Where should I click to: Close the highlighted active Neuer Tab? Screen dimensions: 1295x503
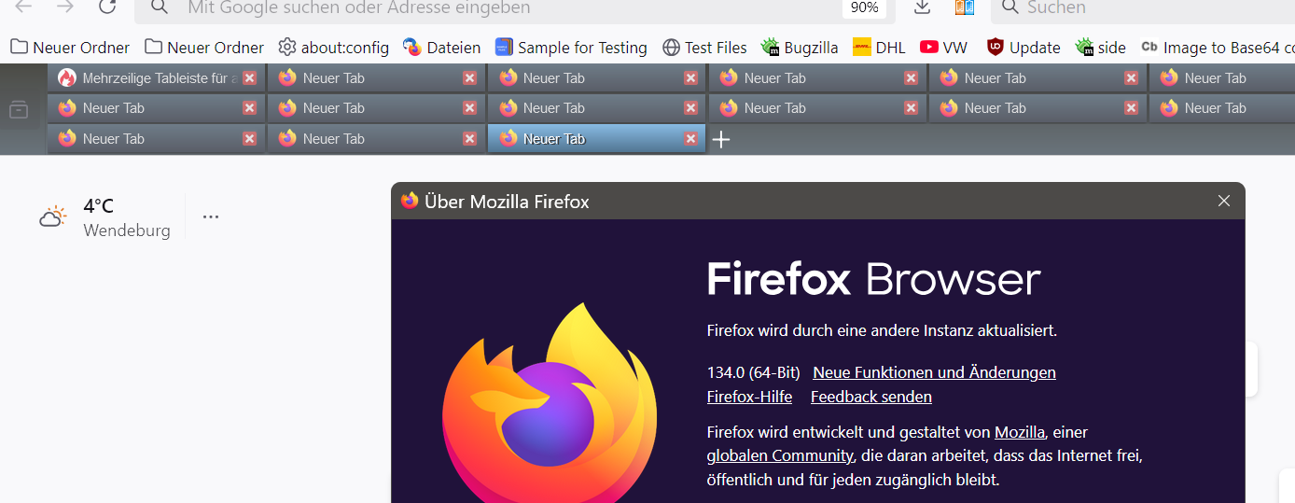[690, 139]
